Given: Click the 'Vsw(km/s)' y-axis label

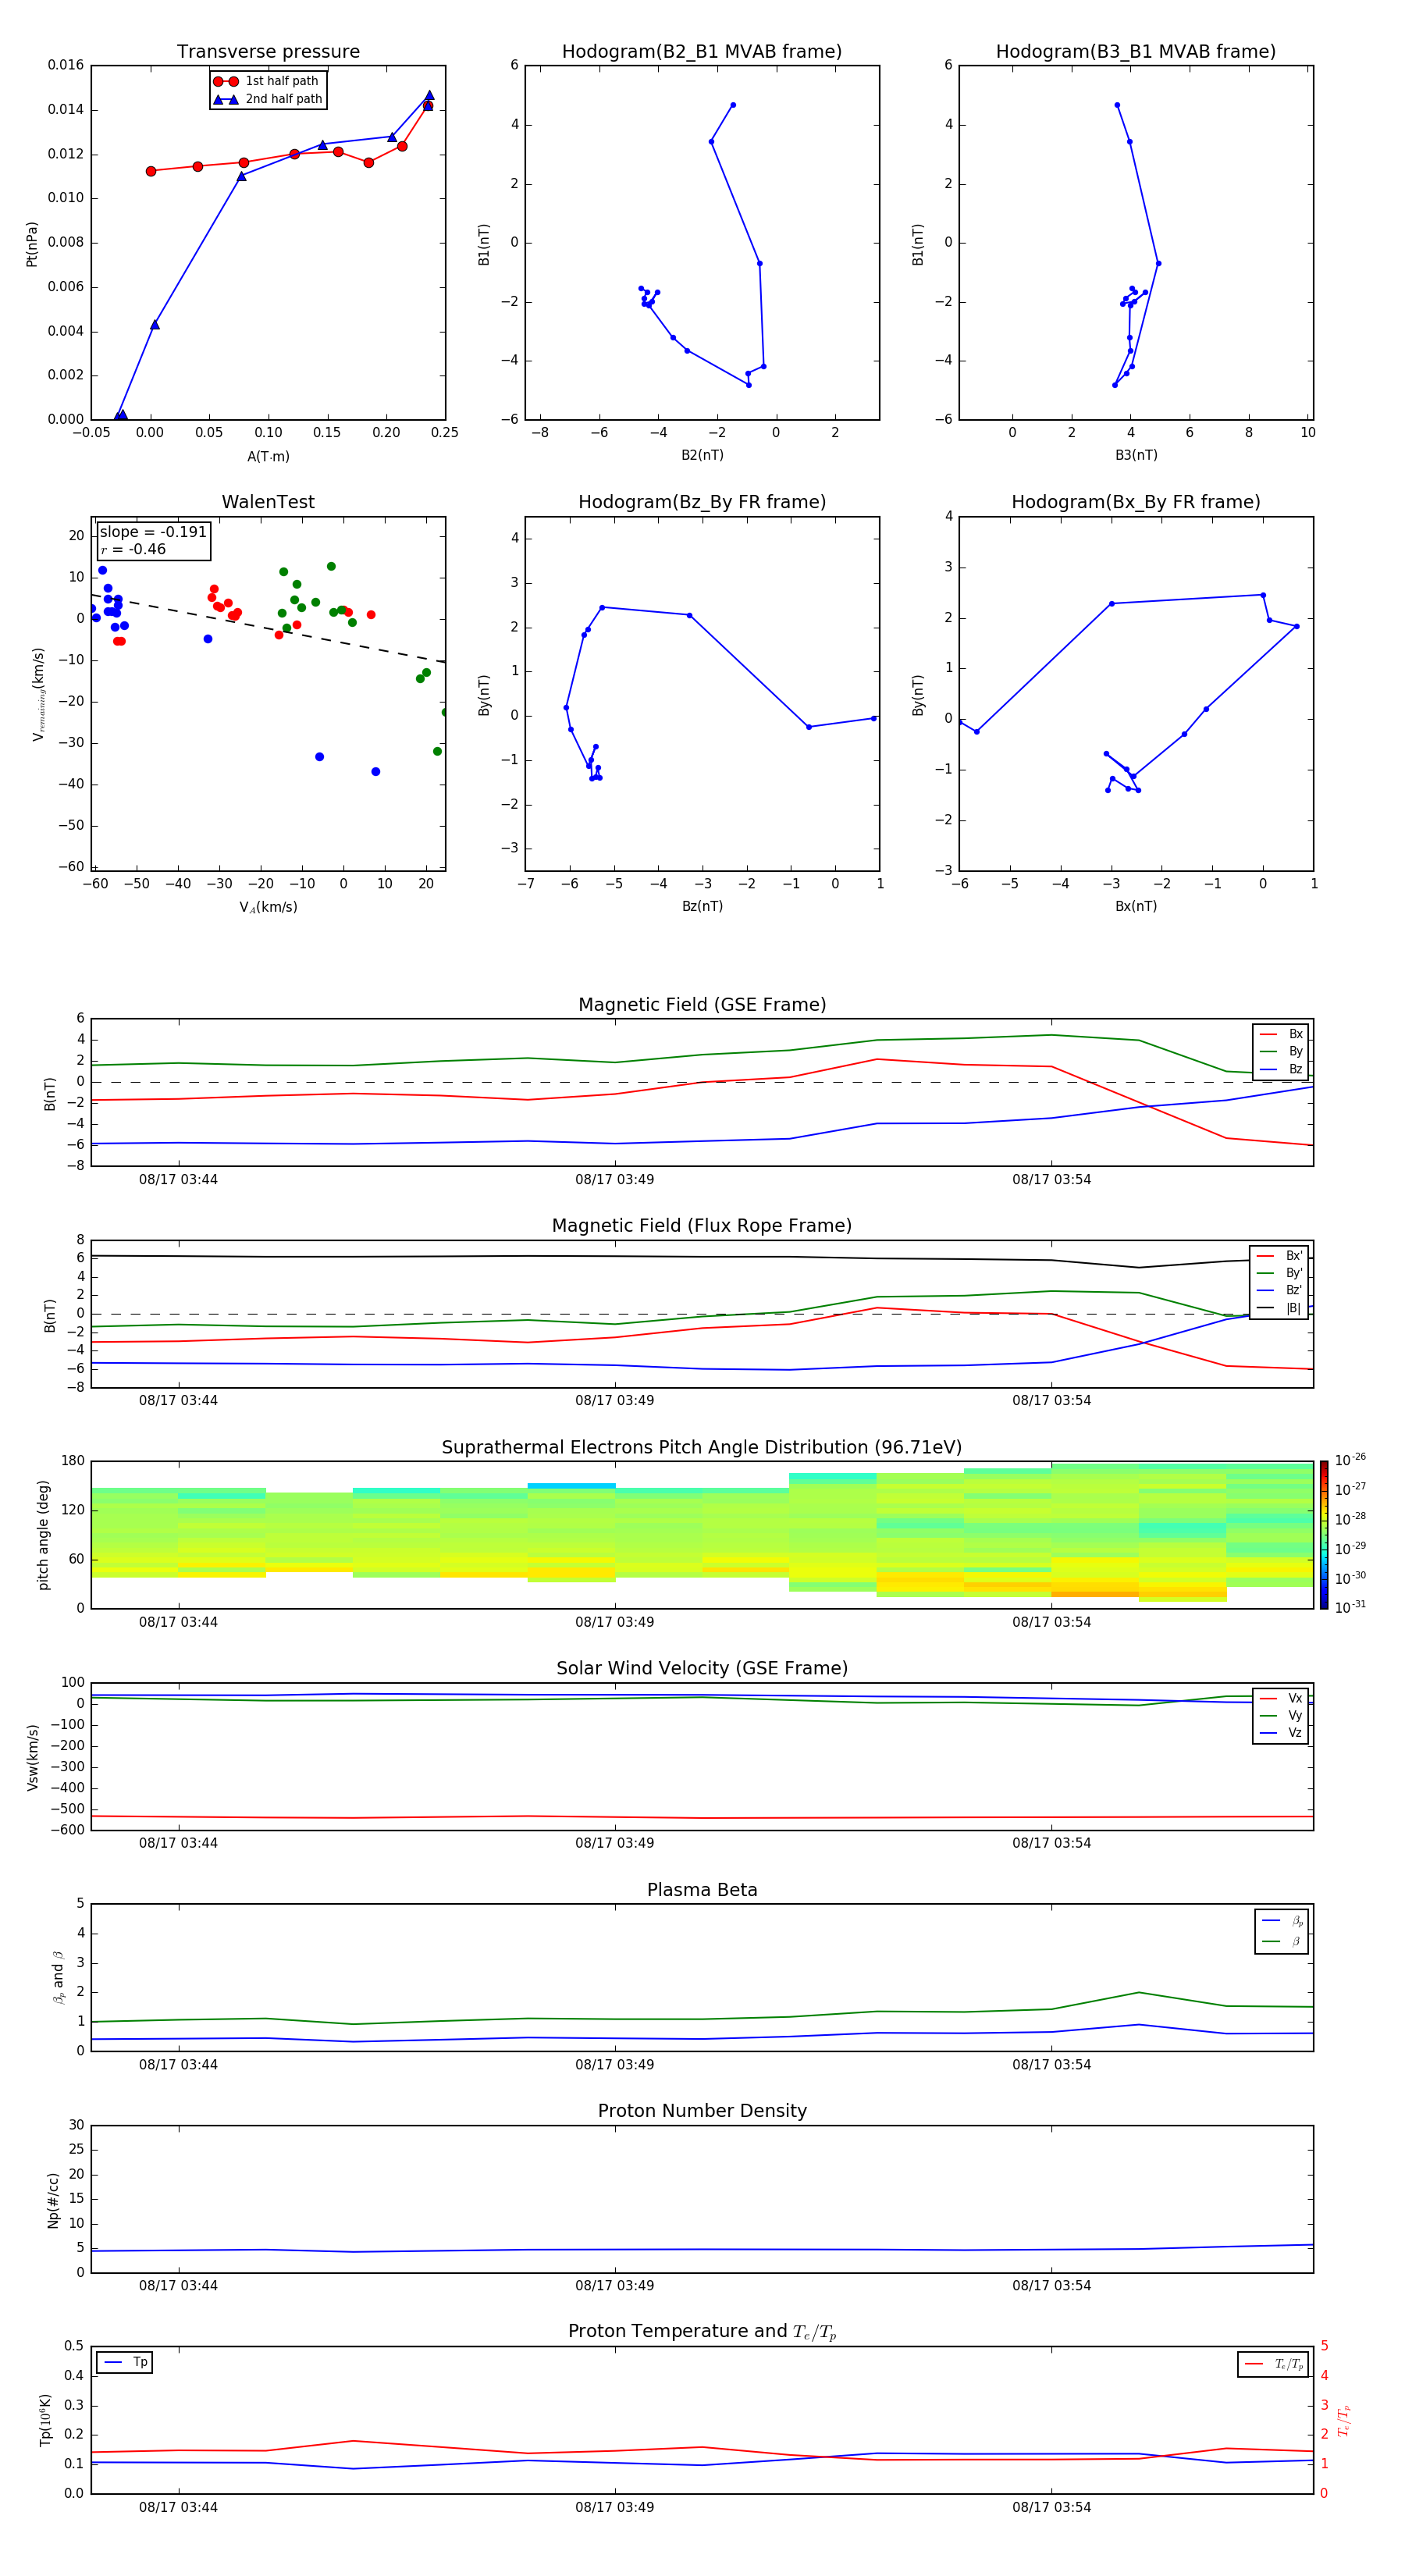Looking at the screenshot, I should [32, 1756].
